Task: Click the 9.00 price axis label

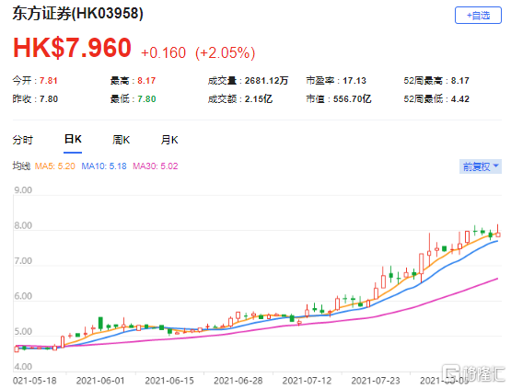Action: (x=23, y=190)
